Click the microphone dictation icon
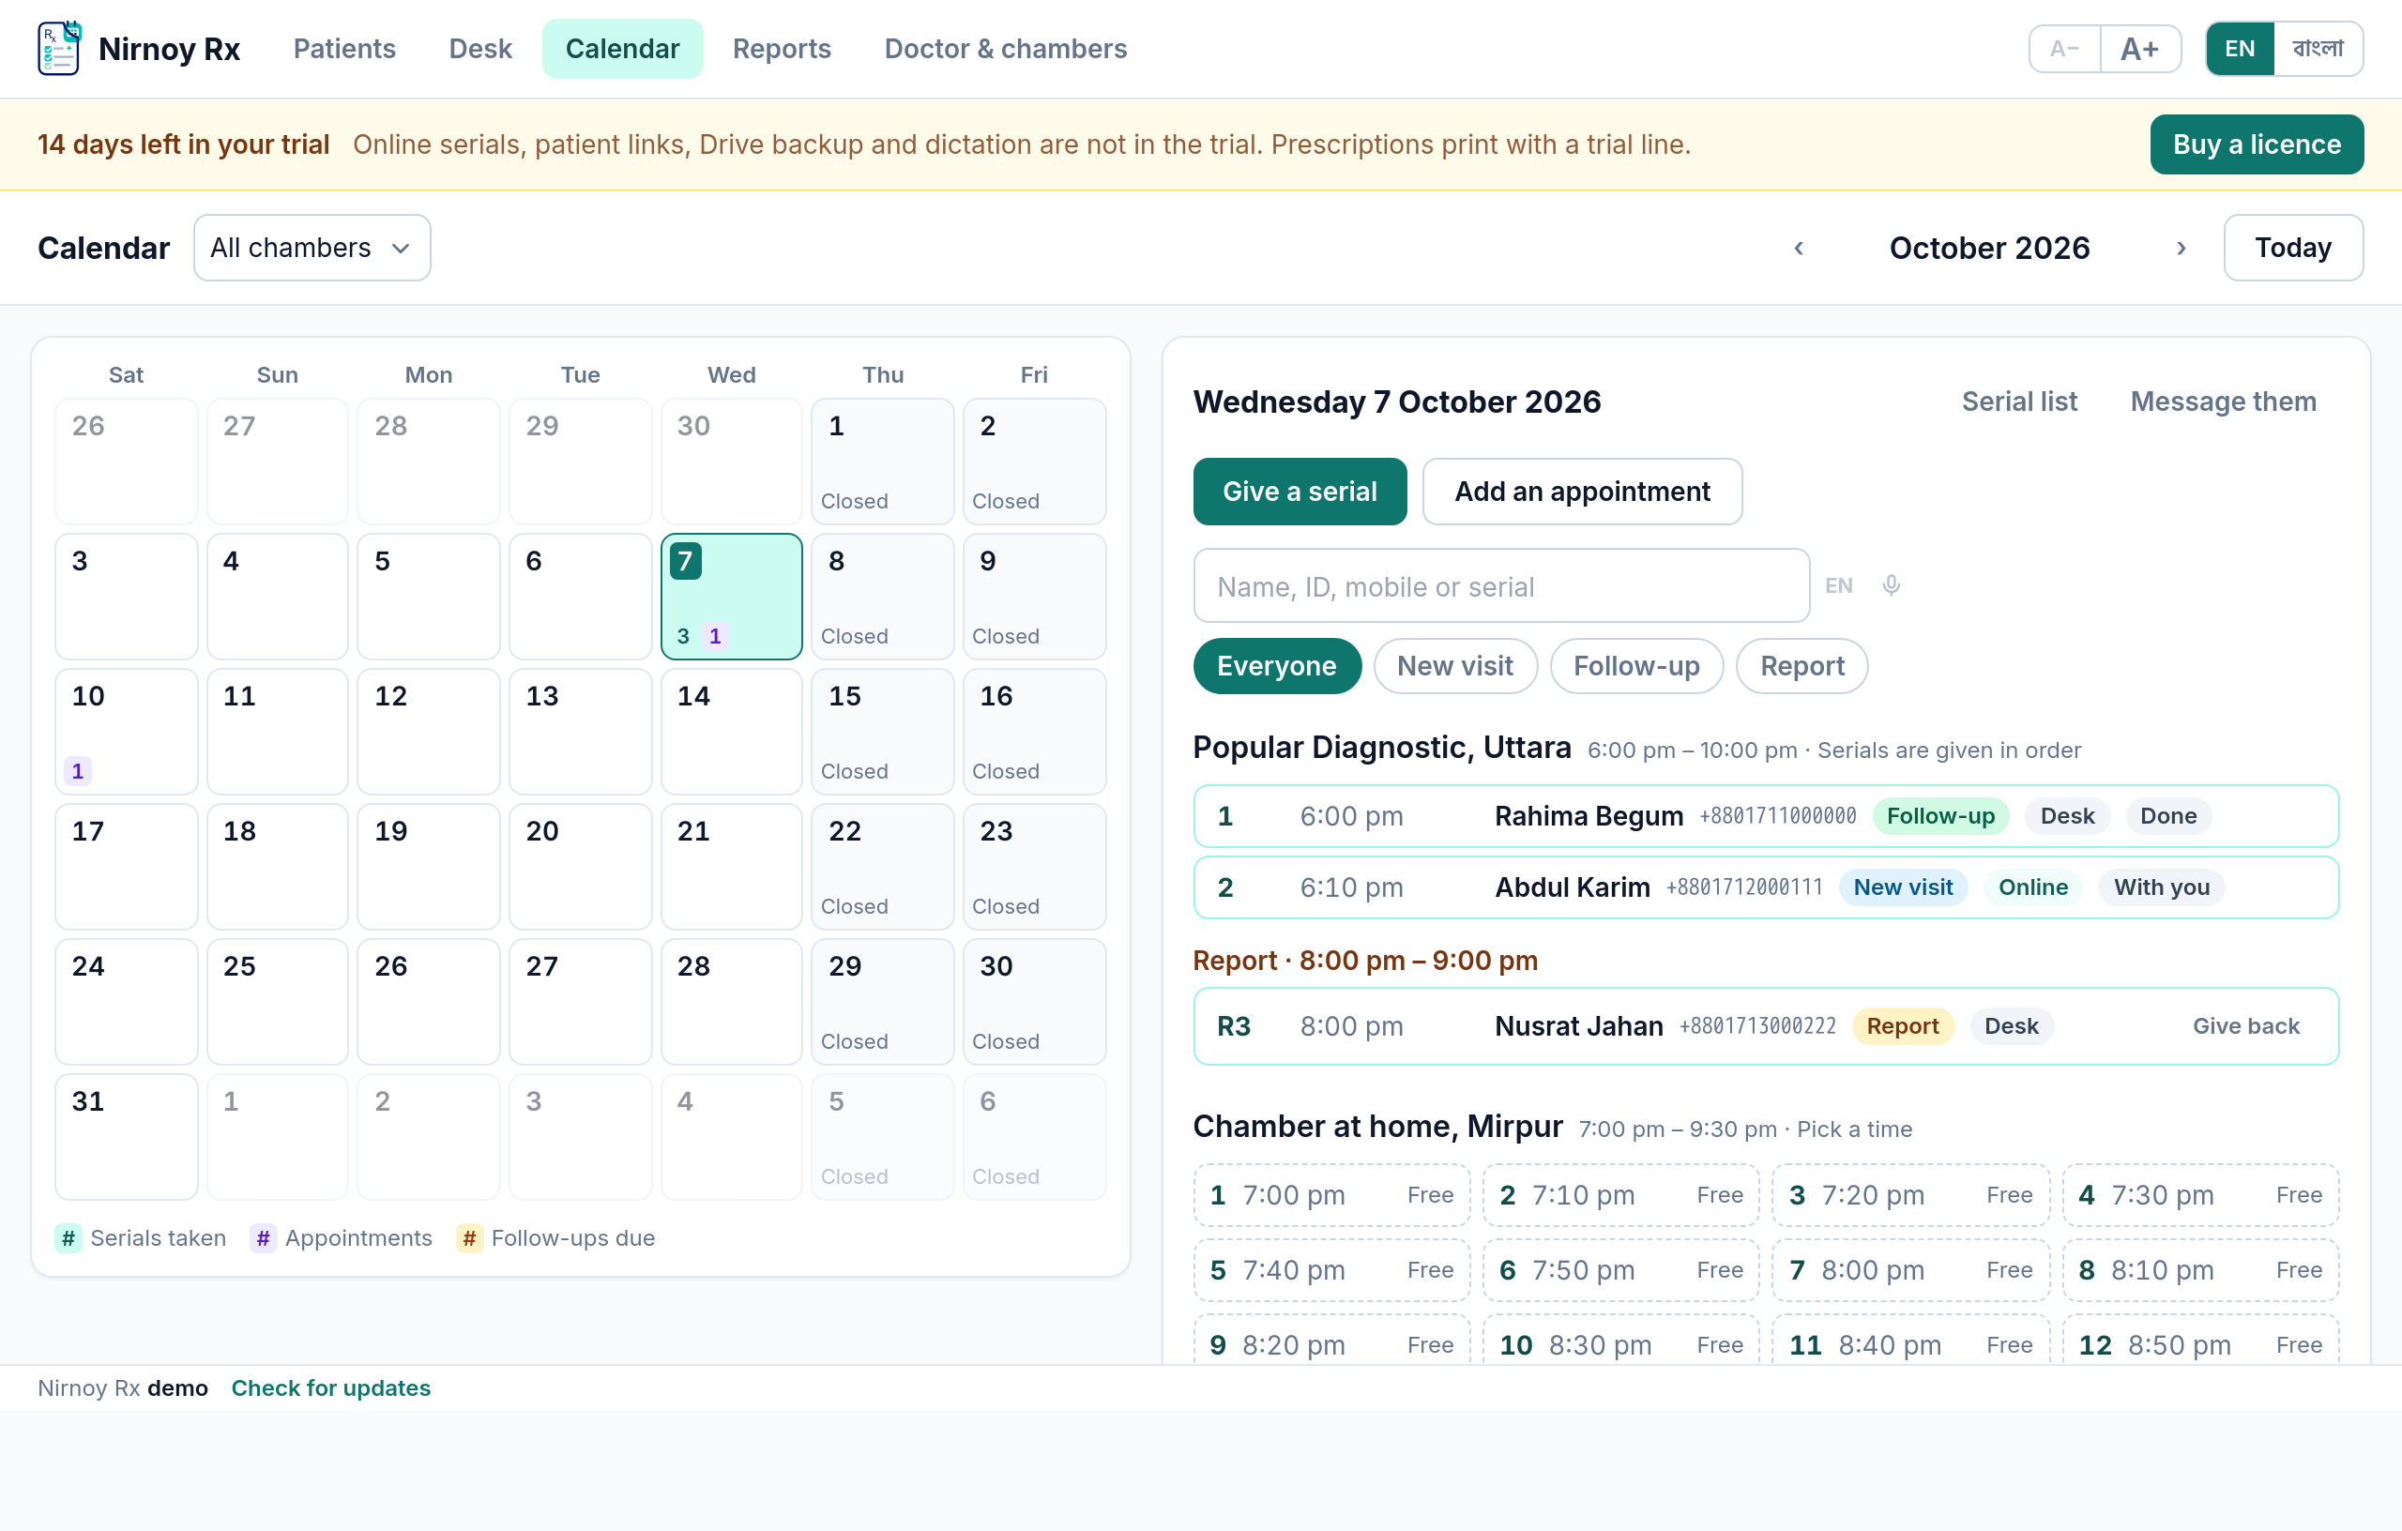The image size is (2402, 1531). tap(1891, 585)
